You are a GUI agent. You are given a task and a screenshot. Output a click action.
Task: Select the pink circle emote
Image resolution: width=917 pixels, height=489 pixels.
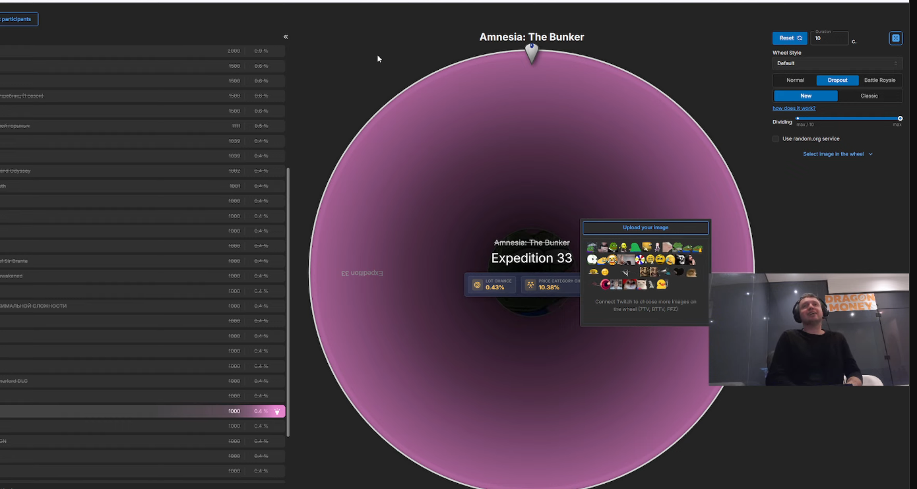(x=606, y=285)
